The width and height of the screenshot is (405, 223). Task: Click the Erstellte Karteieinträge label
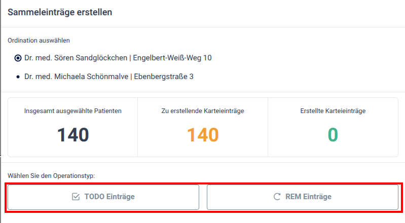click(x=333, y=111)
